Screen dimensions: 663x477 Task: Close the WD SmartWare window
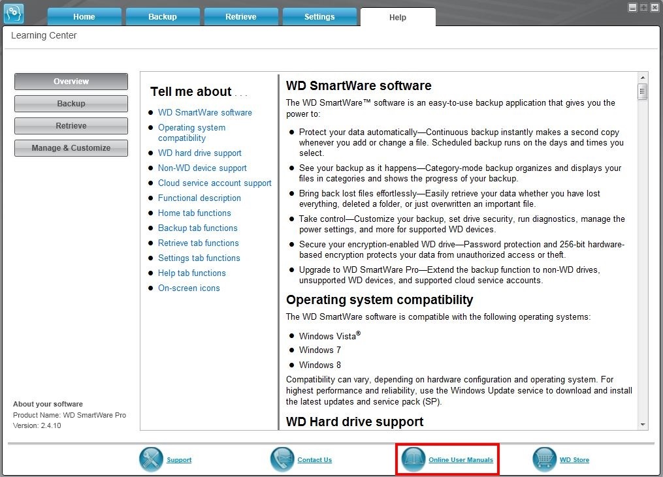pyautogui.click(x=655, y=7)
